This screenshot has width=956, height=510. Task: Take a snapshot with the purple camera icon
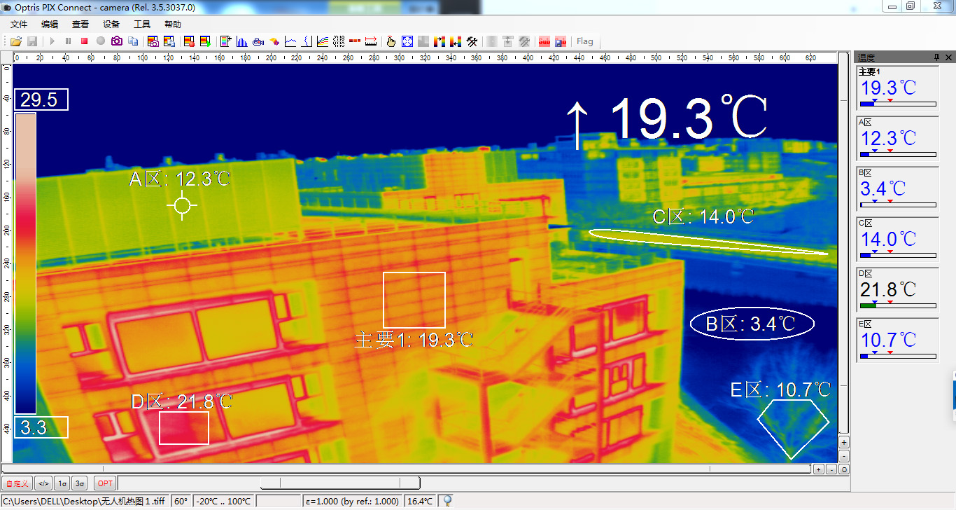tap(116, 41)
